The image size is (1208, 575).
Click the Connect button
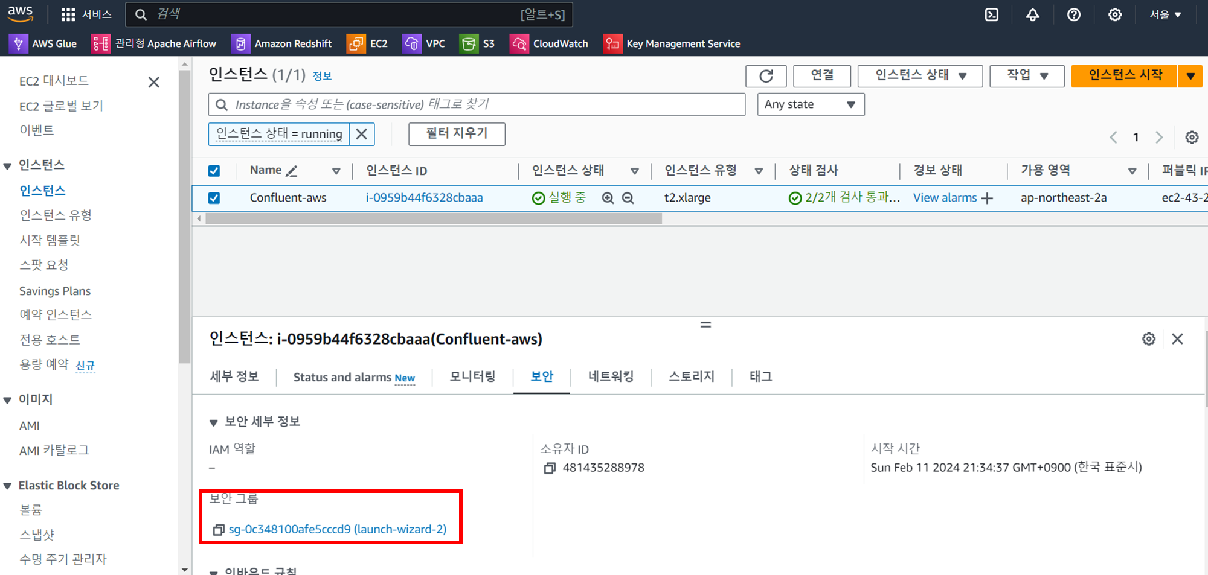point(822,76)
